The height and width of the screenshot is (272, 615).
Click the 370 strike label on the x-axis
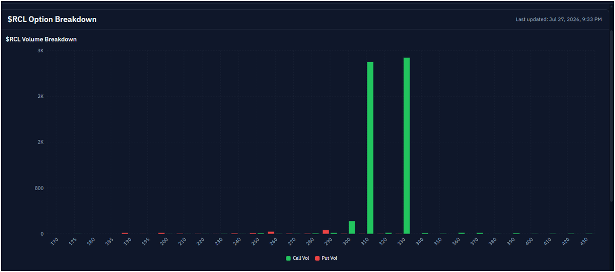click(x=473, y=241)
